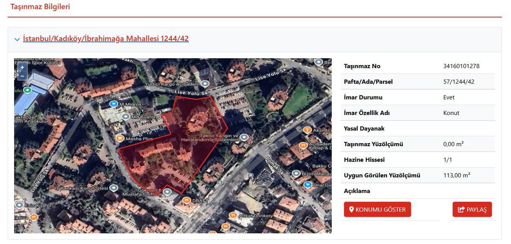Click the Ezia Kuaför location marker
The image size is (511, 244).
(x=19, y=205)
